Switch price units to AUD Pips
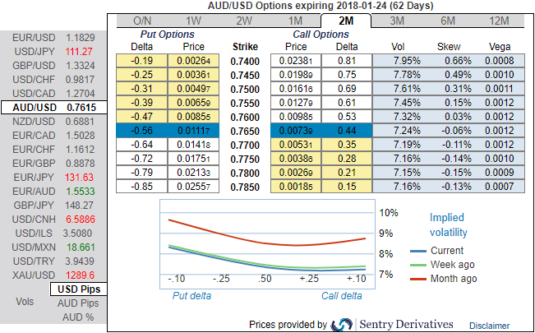The width and height of the screenshot is (535, 333). [x=78, y=303]
